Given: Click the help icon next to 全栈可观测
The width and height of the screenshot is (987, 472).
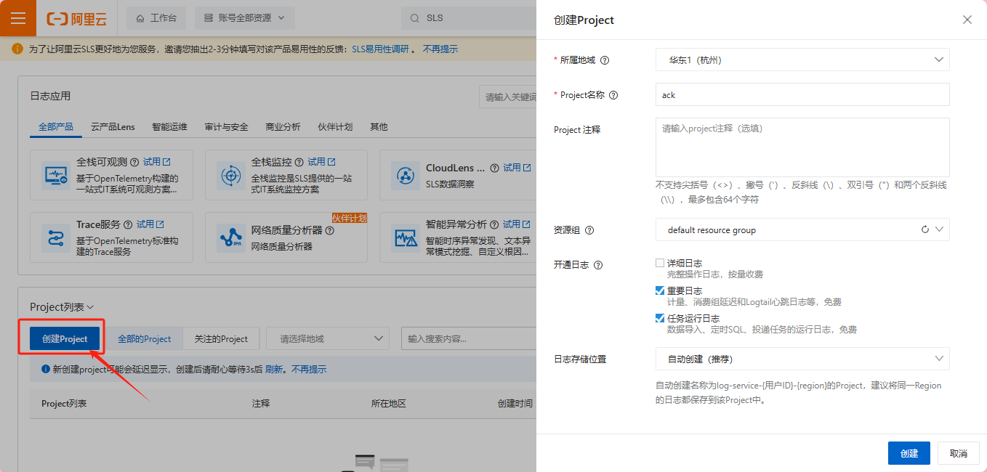Looking at the screenshot, I should [135, 162].
